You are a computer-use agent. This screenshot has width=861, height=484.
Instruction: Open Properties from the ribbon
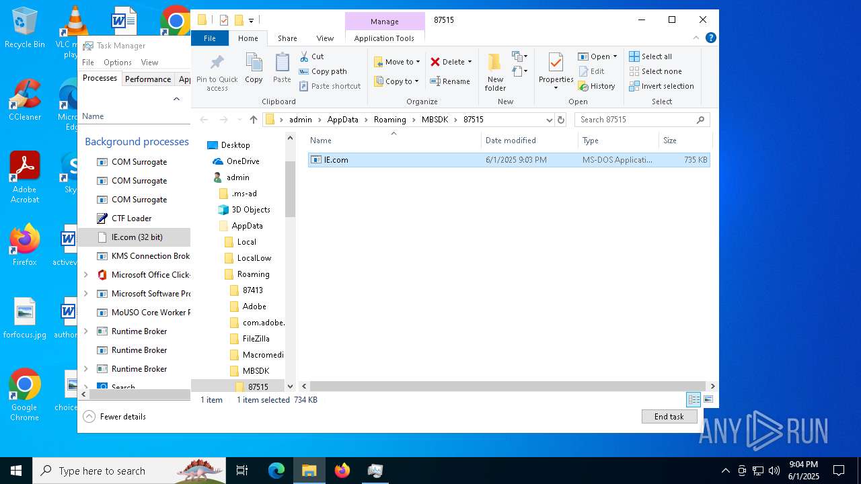pos(556,72)
